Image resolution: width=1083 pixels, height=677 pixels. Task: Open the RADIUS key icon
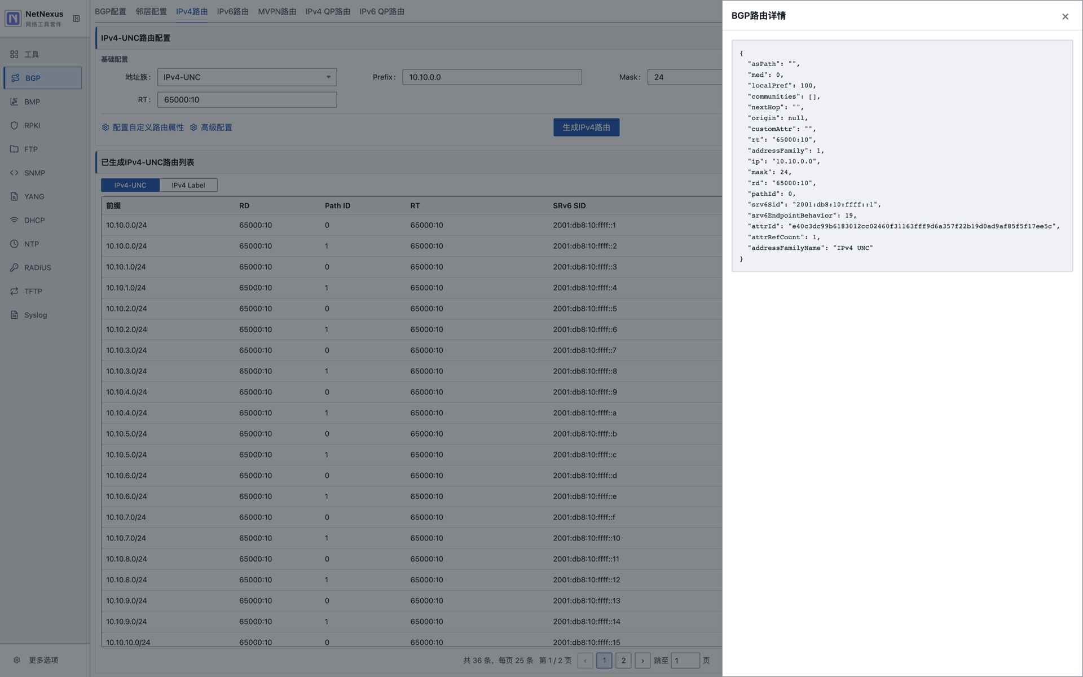[14, 267]
